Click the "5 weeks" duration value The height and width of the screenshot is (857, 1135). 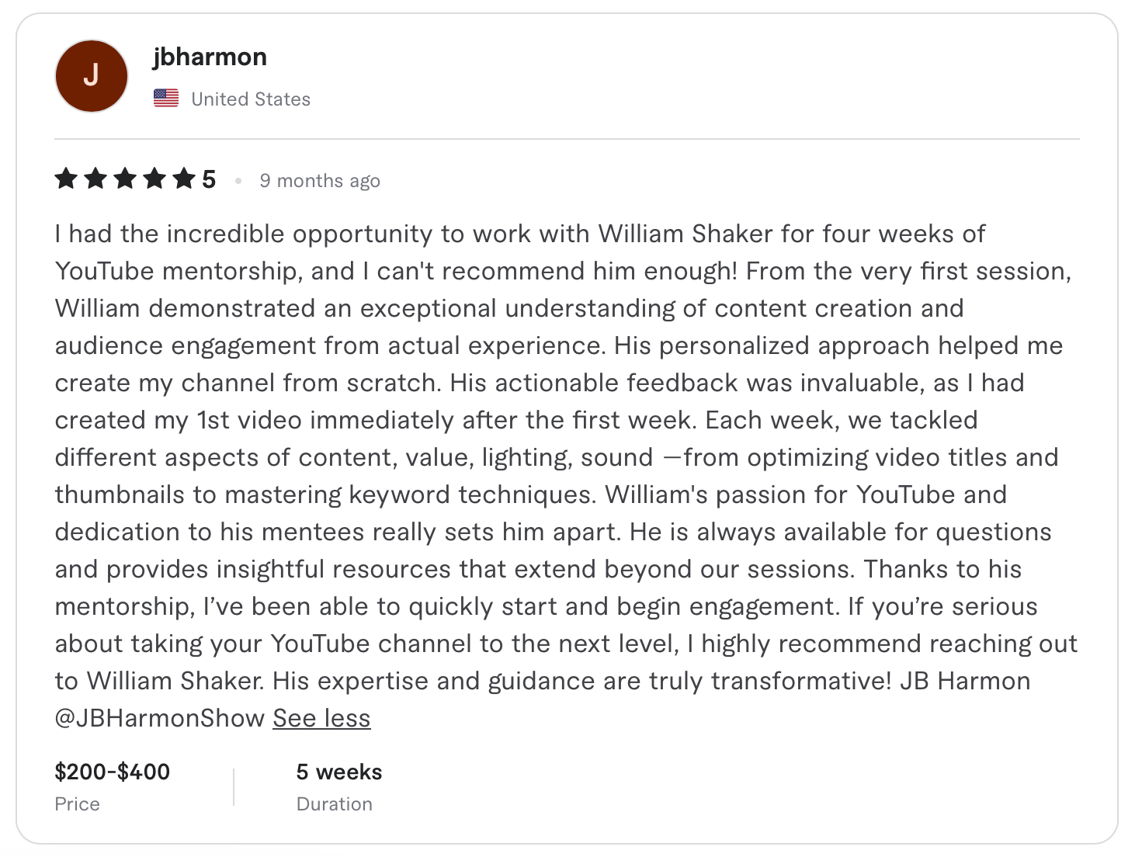pyautogui.click(x=339, y=772)
